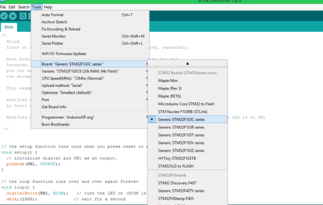Select STM32 Discovery F407 board
The image size is (323, 205).
tap(188, 183)
